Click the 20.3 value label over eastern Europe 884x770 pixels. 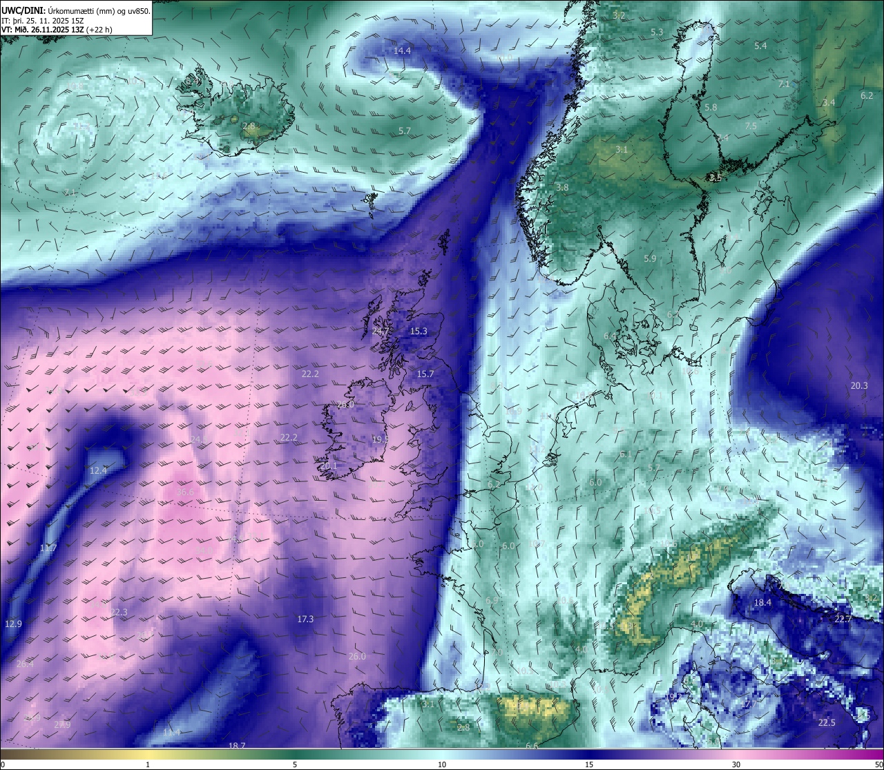[859, 386]
